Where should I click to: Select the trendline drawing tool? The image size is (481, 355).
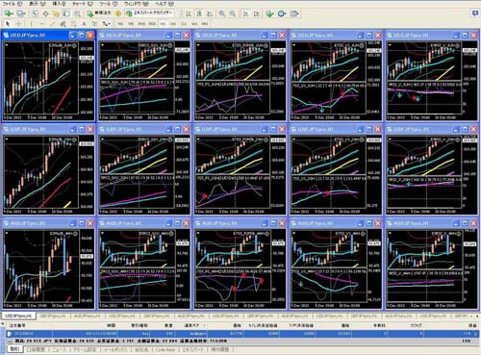point(52,24)
